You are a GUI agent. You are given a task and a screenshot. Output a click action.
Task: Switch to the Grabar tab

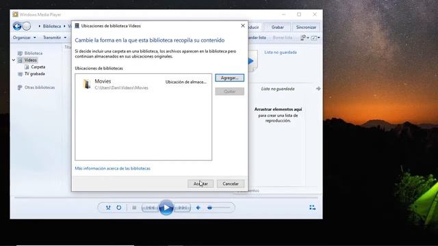tap(277, 27)
